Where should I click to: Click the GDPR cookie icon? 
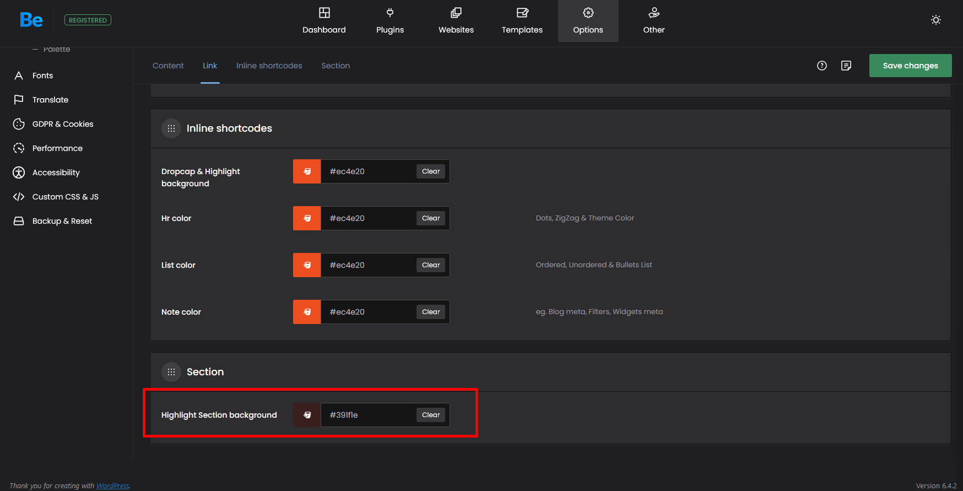coord(19,124)
